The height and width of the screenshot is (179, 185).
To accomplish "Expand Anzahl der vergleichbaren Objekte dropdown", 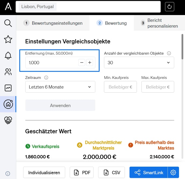I will coord(139,63).
